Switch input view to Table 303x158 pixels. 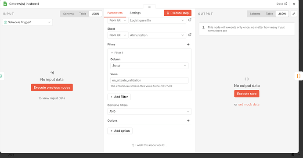[x=83, y=14]
